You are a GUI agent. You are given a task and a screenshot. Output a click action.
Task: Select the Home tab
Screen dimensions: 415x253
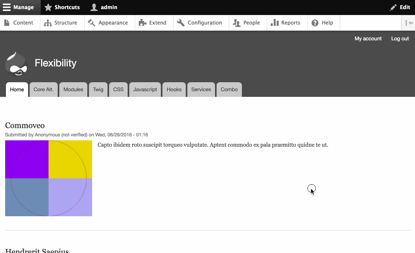click(17, 89)
